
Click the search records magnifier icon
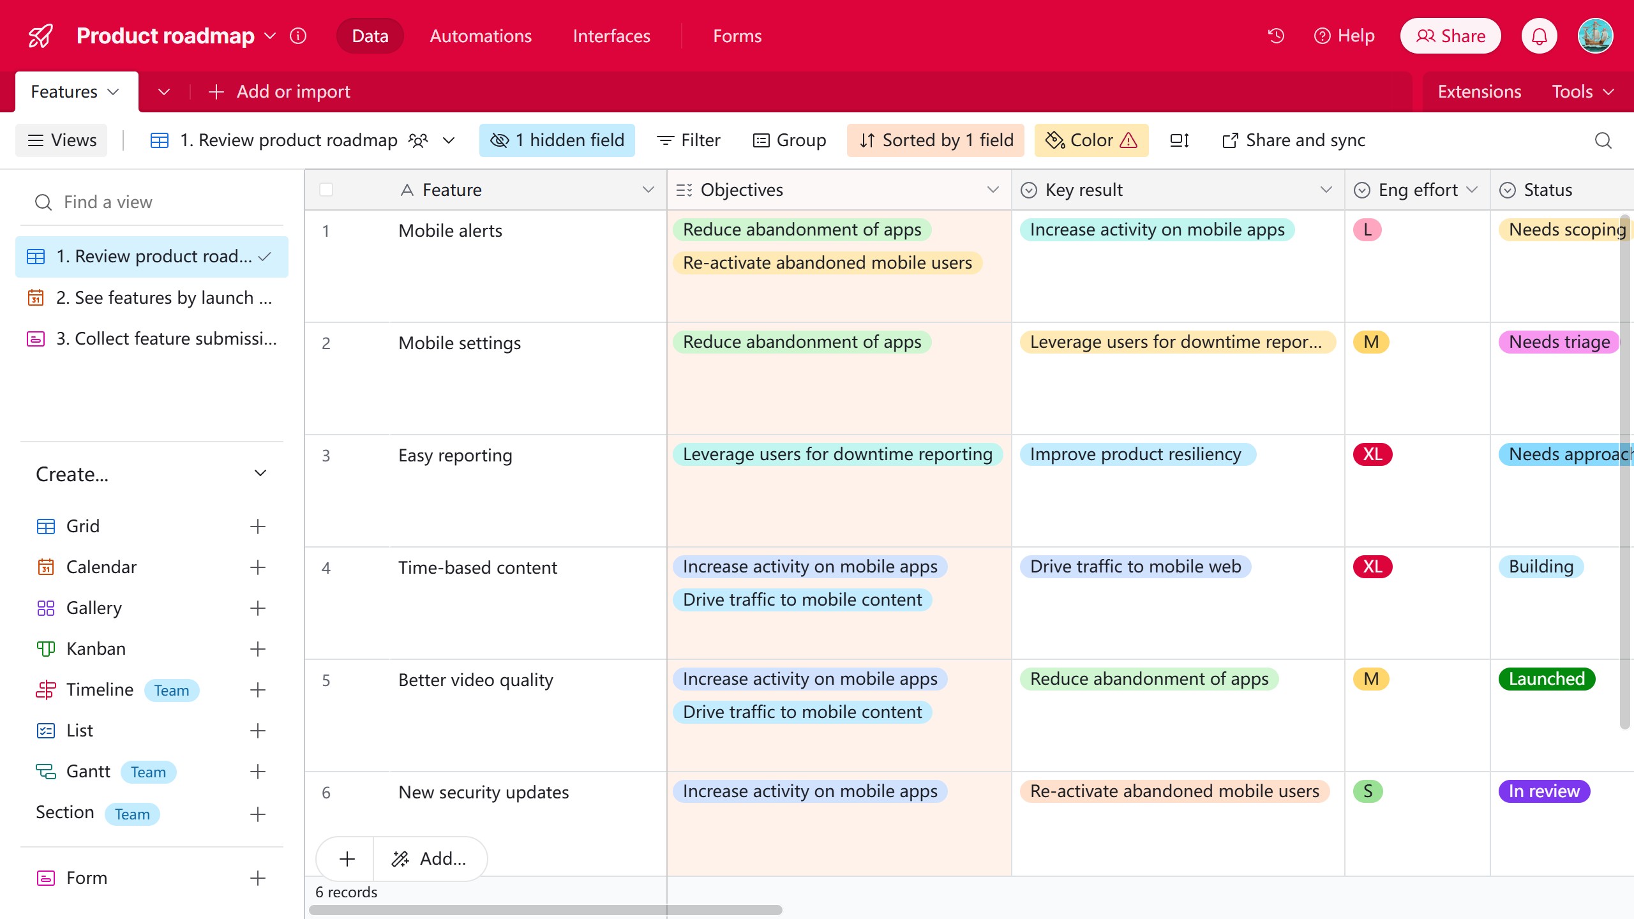tap(1603, 140)
